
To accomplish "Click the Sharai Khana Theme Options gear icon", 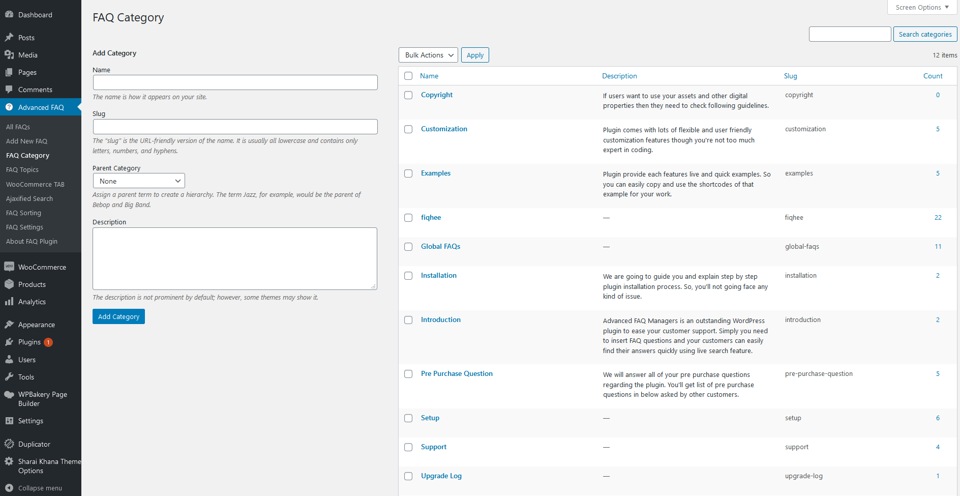I will coord(9,461).
